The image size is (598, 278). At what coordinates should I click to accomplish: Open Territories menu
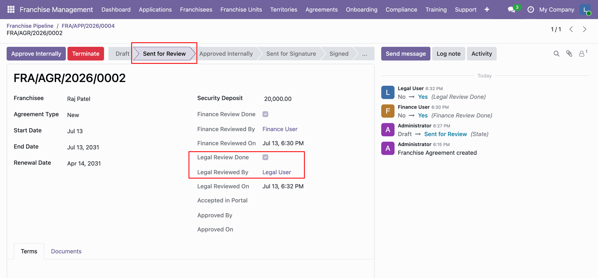click(x=283, y=10)
